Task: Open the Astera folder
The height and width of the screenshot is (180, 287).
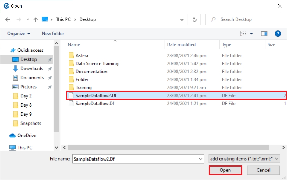Action: tap(82, 56)
